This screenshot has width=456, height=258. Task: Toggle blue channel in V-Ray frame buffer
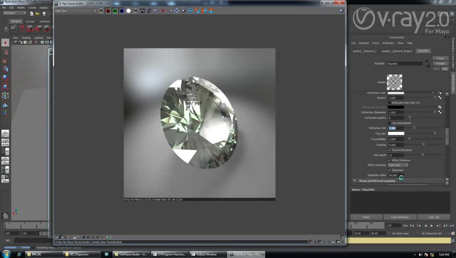pos(122,11)
